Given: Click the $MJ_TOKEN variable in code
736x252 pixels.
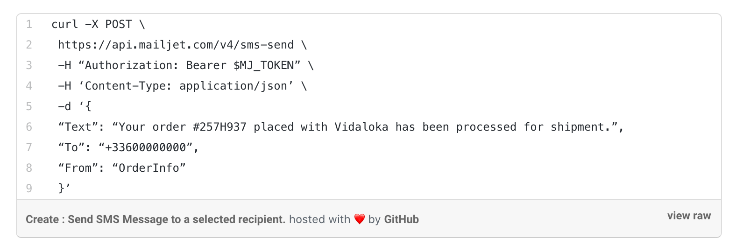Looking at the screenshot, I should 264,65.
